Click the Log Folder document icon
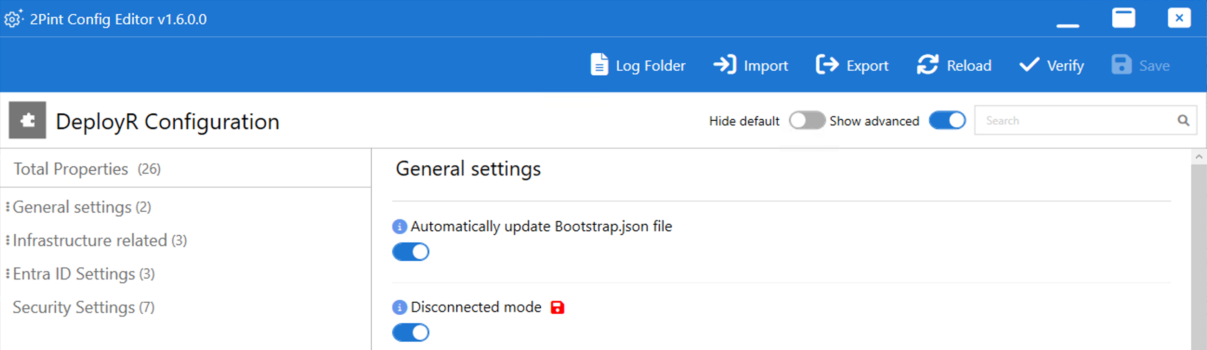The width and height of the screenshot is (1207, 350). point(599,65)
